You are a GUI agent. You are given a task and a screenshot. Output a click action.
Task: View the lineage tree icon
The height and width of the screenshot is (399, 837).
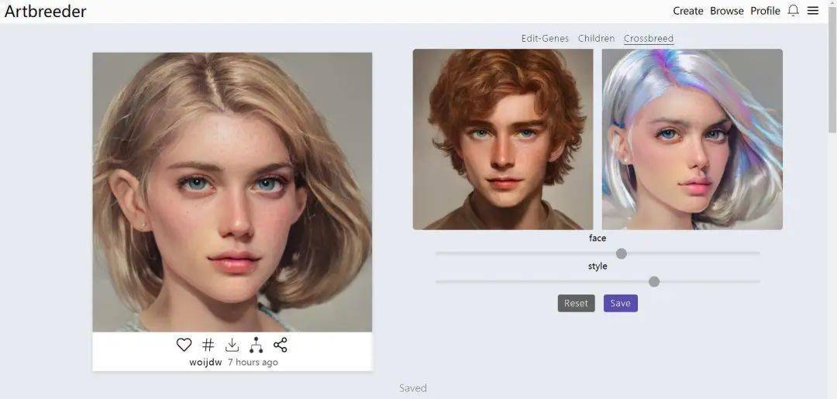click(x=257, y=345)
